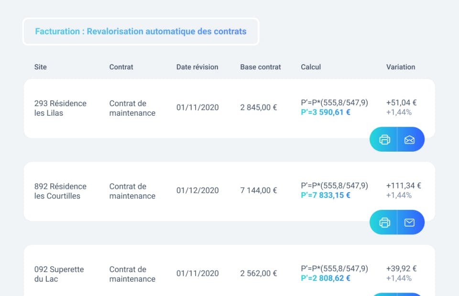This screenshot has height=296, width=459.
Task: Sort by the Site column header
Action: pyautogui.click(x=41, y=67)
